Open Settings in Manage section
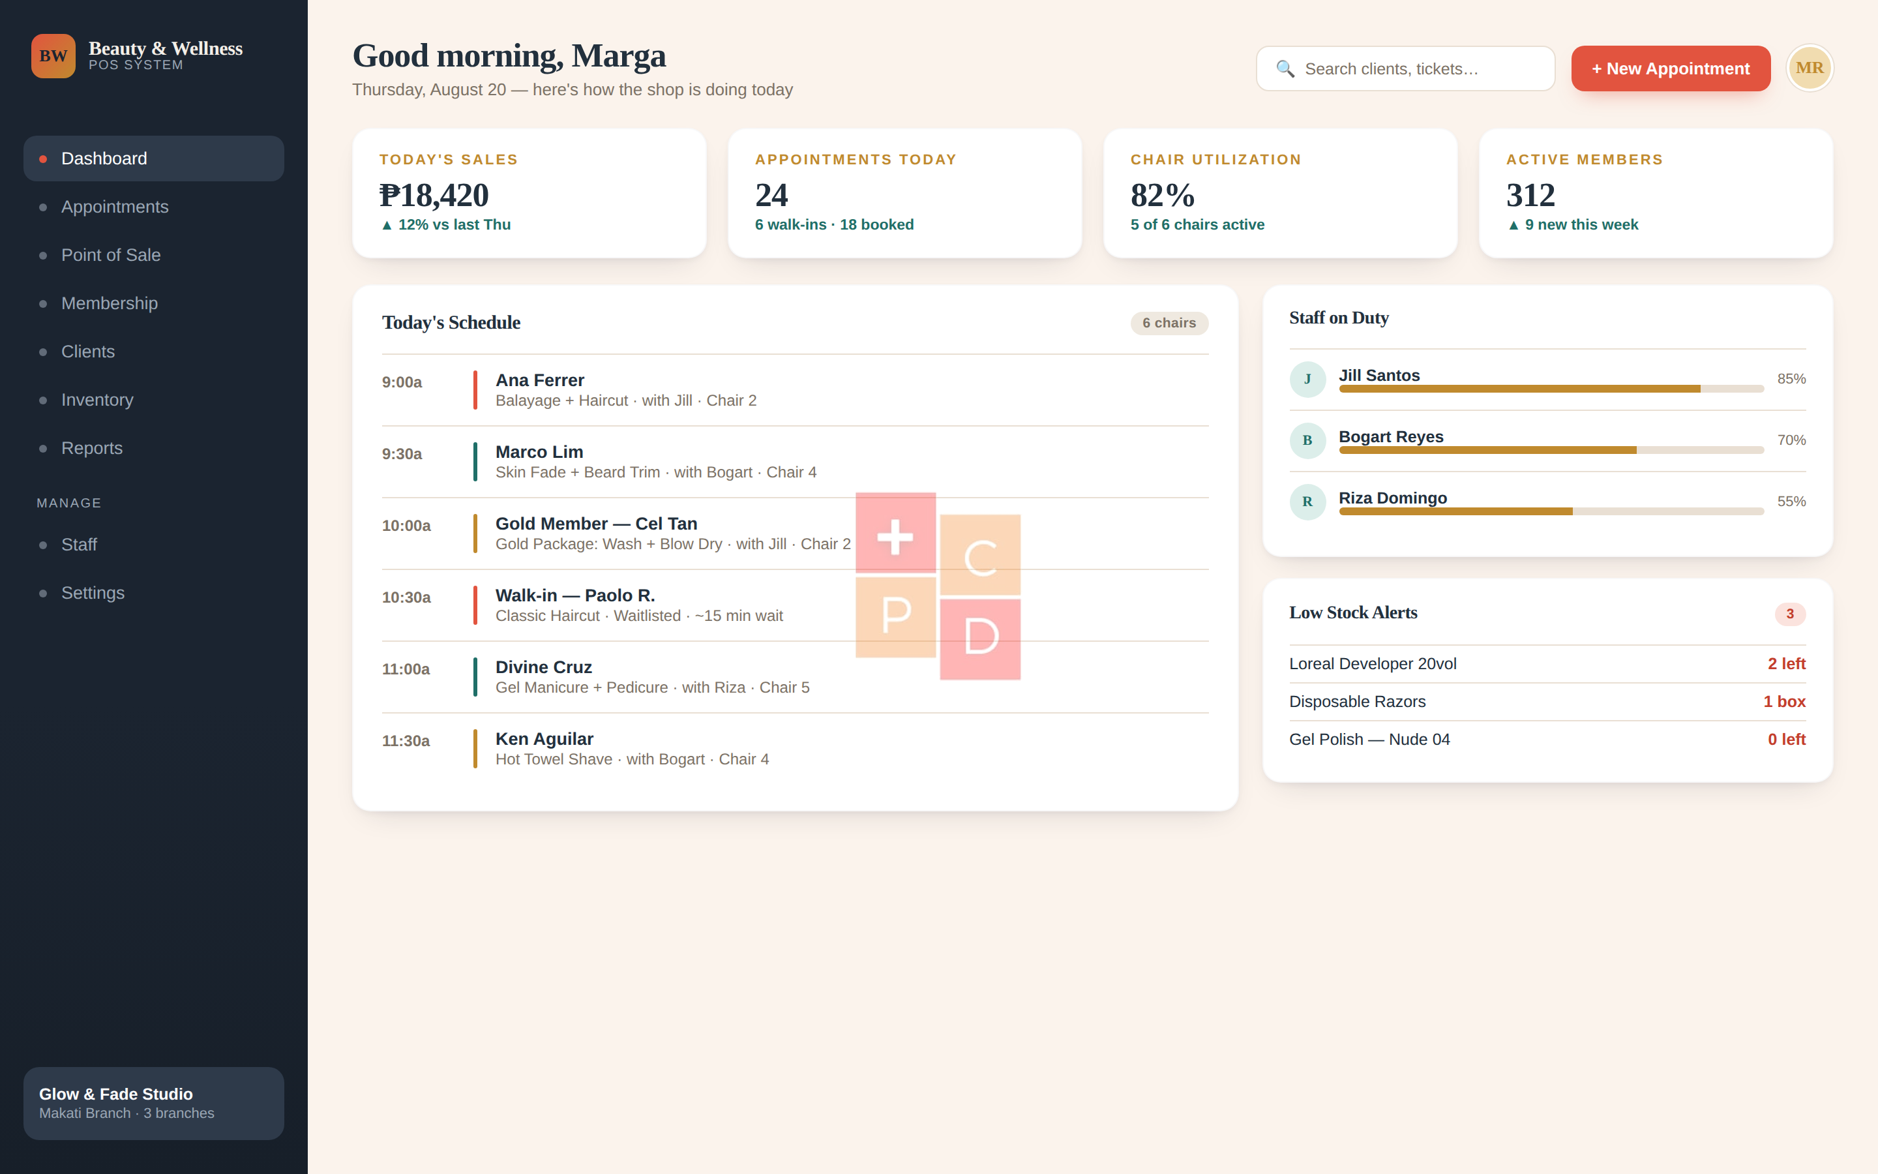This screenshot has height=1174, width=1878. tap(154, 594)
